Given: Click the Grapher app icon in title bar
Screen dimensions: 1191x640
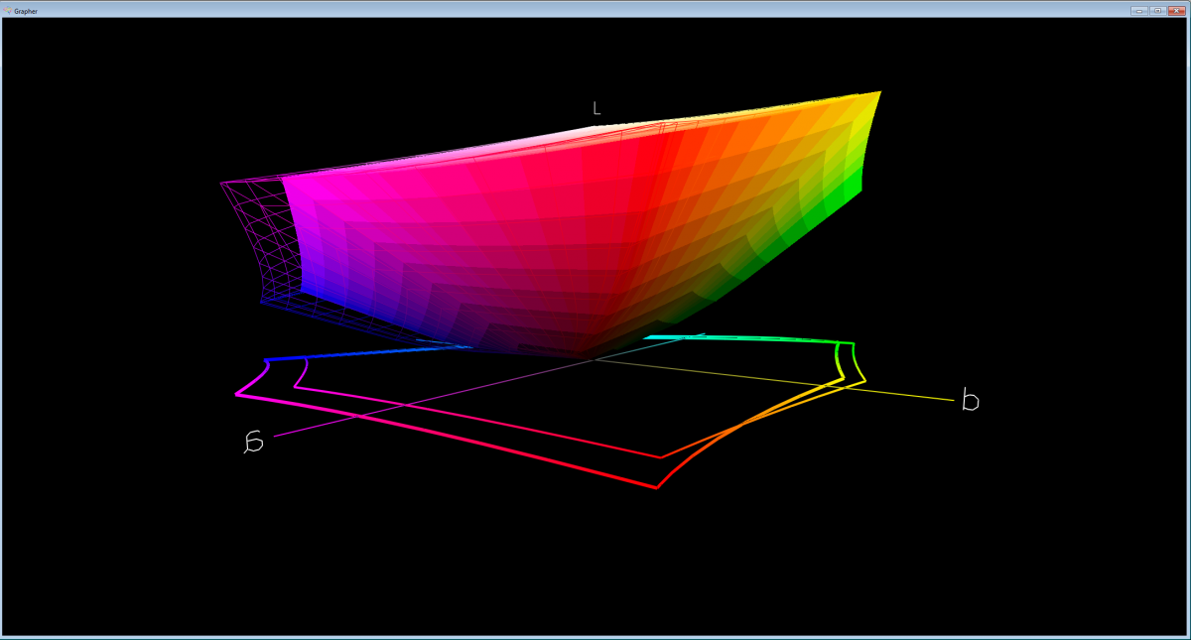Looking at the screenshot, I should 7,9.
